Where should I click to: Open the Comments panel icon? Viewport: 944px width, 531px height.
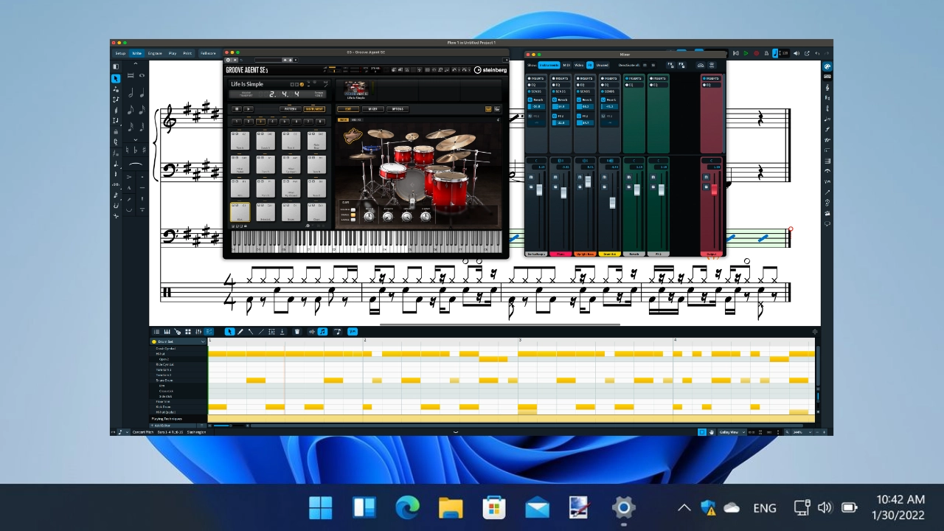827,223
